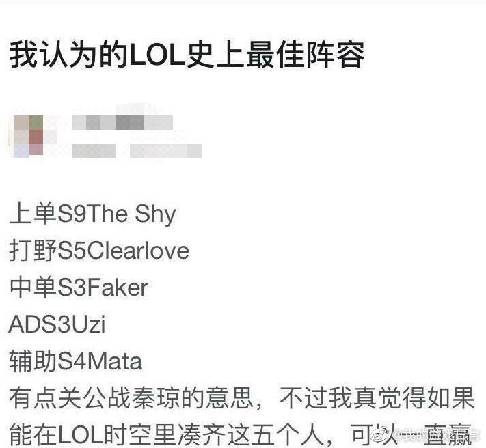Click the @ Weibo username watermark text

437,435
